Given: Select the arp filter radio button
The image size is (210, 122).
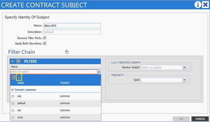Looking at the screenshot, I should [13, 96].
